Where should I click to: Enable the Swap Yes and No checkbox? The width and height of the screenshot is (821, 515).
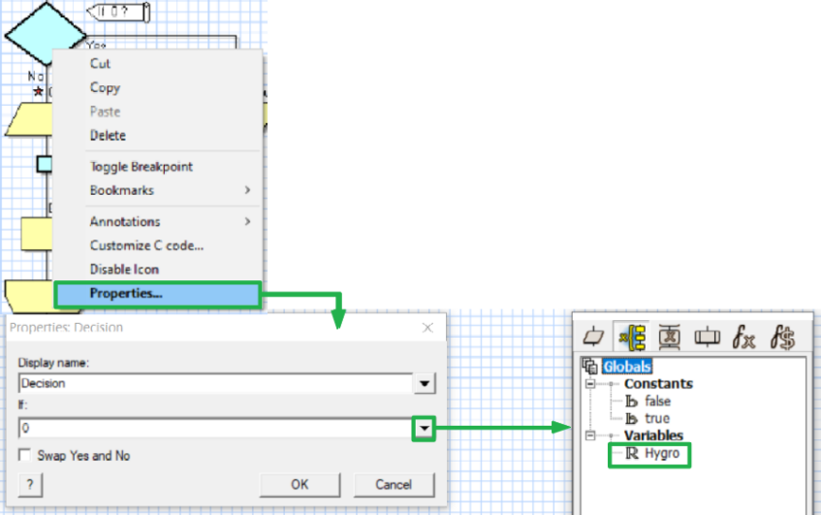tap(25, 456)
